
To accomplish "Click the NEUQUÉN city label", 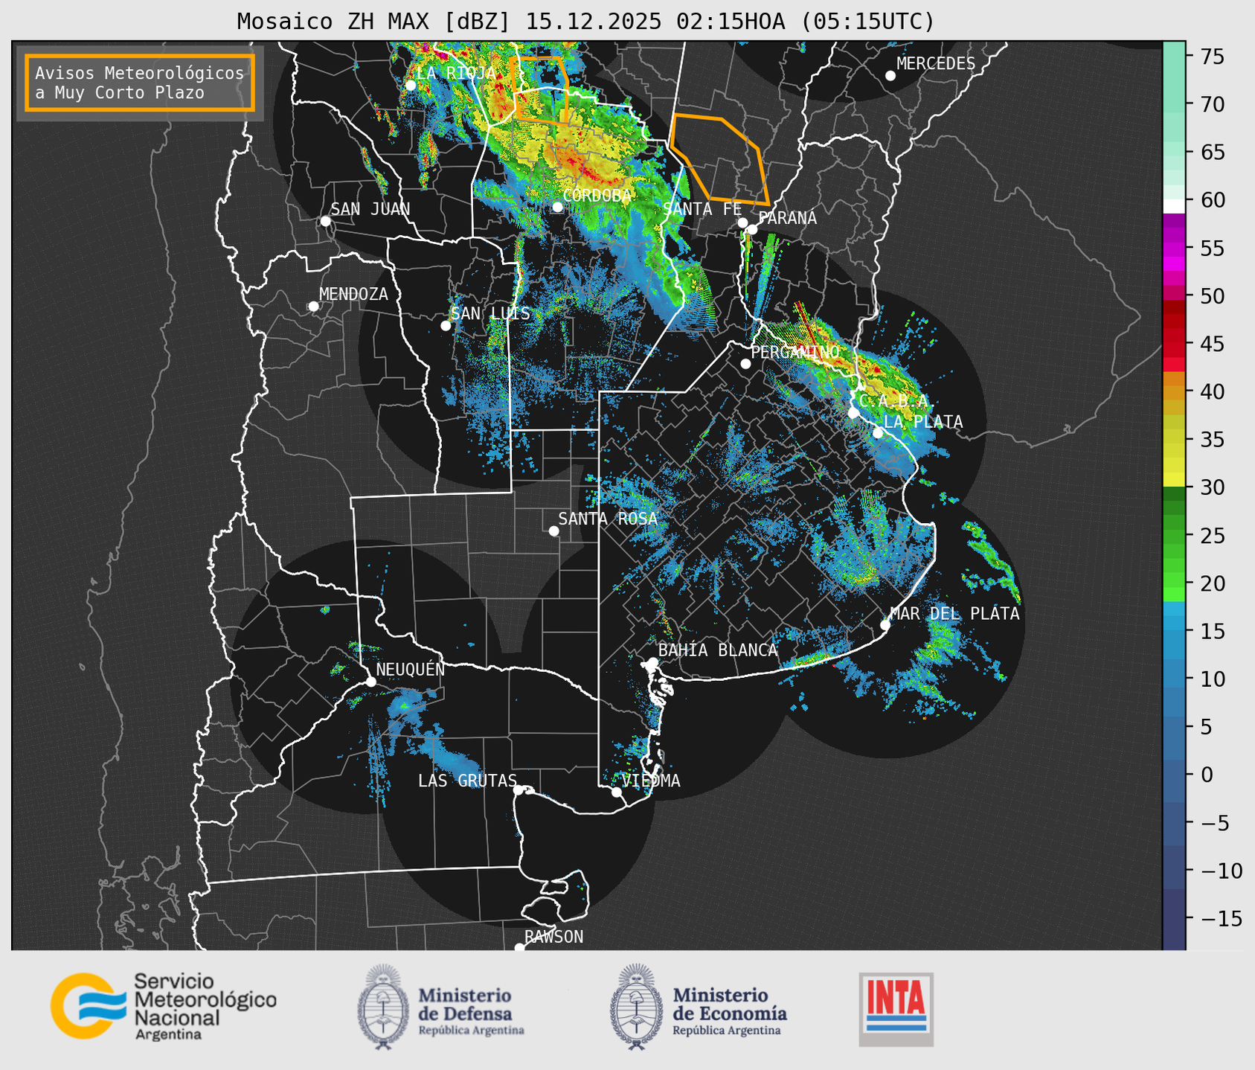I will point(410,670).
